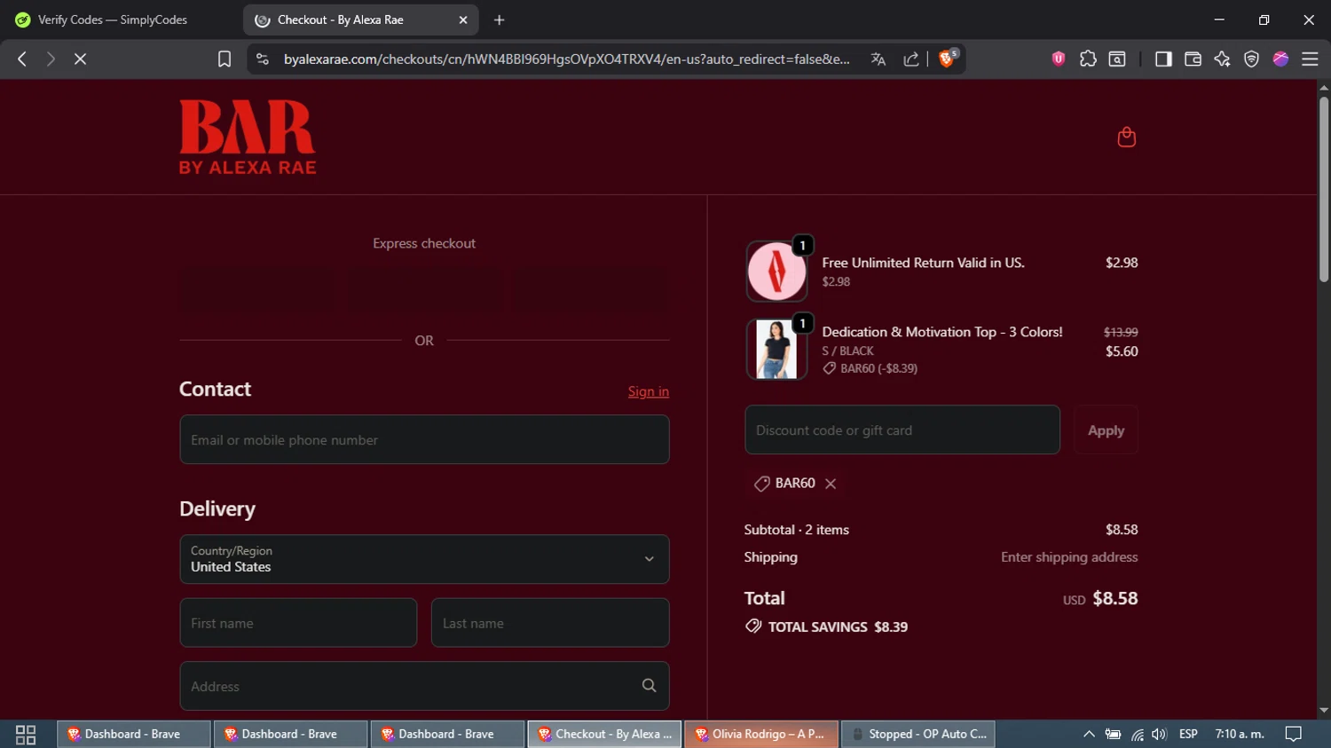The width and height of the screenshot is (1331, 748).
Task: Open the notifications center icon
Action: pos(1294,734)
